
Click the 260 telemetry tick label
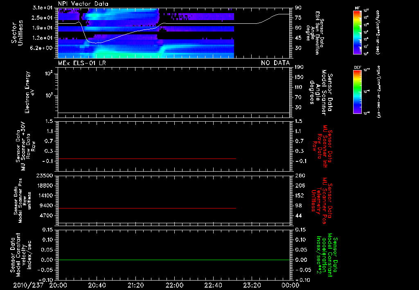click(300, 175)
